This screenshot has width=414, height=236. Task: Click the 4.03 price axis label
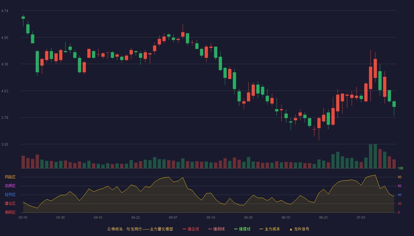[5, 91]
